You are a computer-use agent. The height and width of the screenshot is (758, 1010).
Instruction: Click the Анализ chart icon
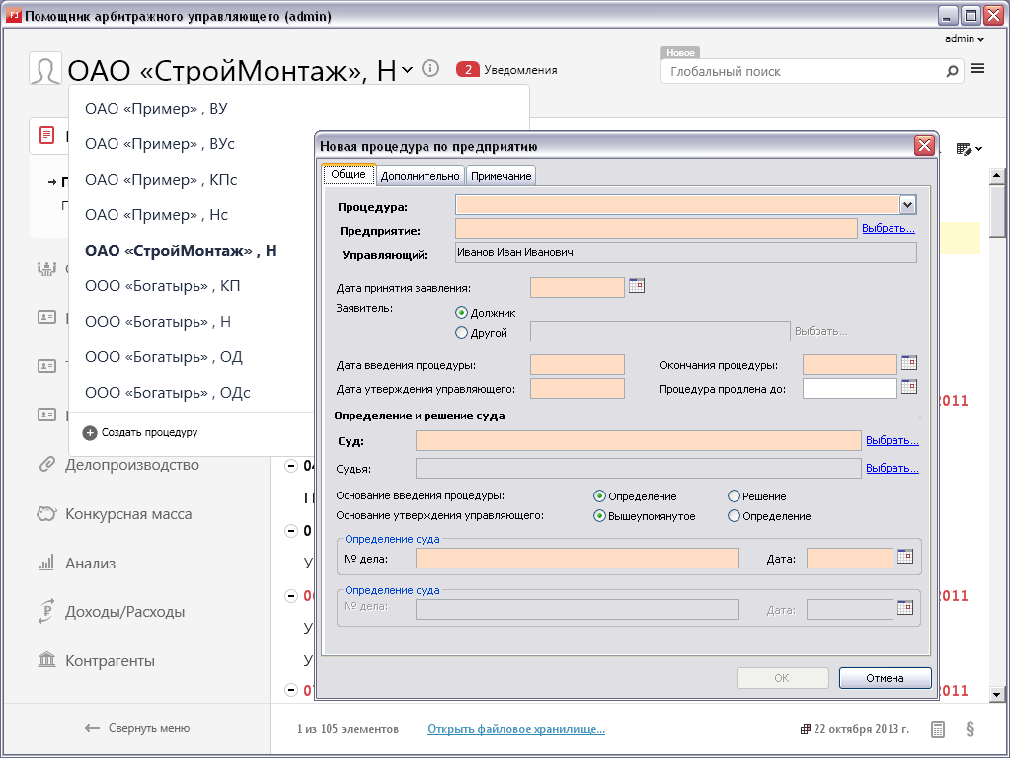coord(46,563)
